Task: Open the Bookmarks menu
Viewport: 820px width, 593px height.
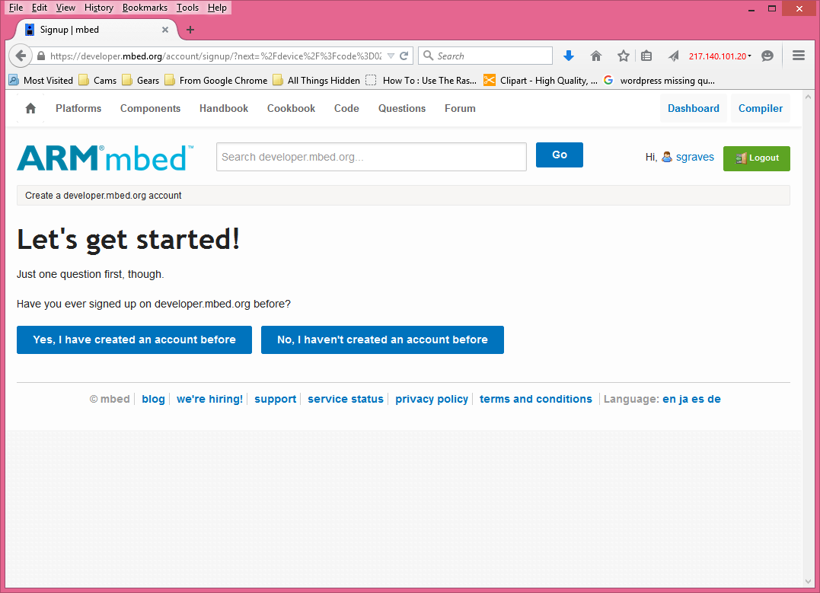Action: coord(145,8)
